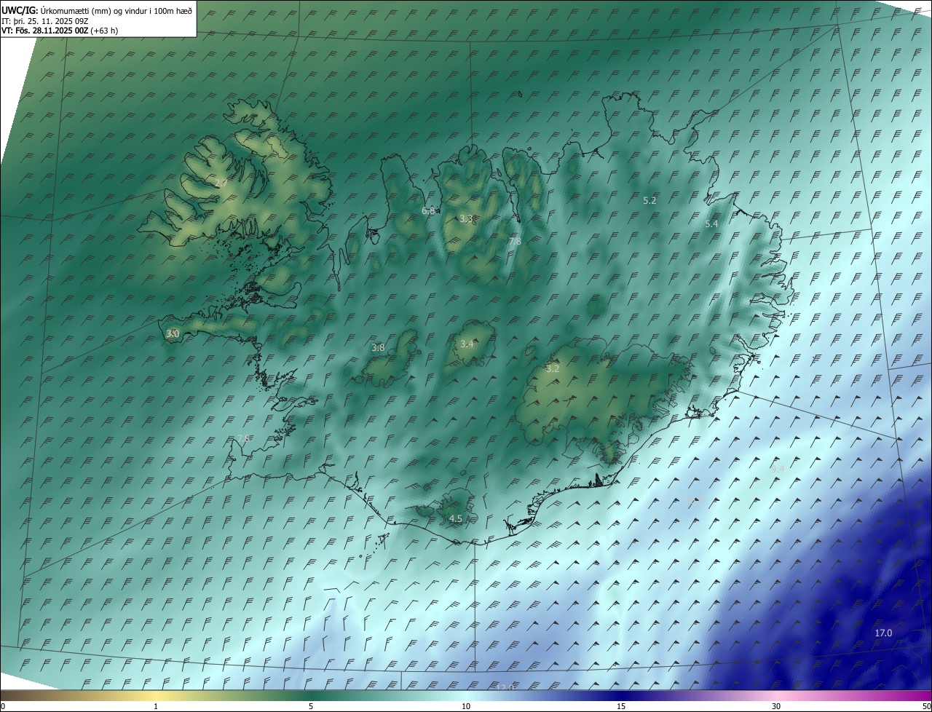Pick the 7.8 label just below 3.3

[x=515, y=241]
